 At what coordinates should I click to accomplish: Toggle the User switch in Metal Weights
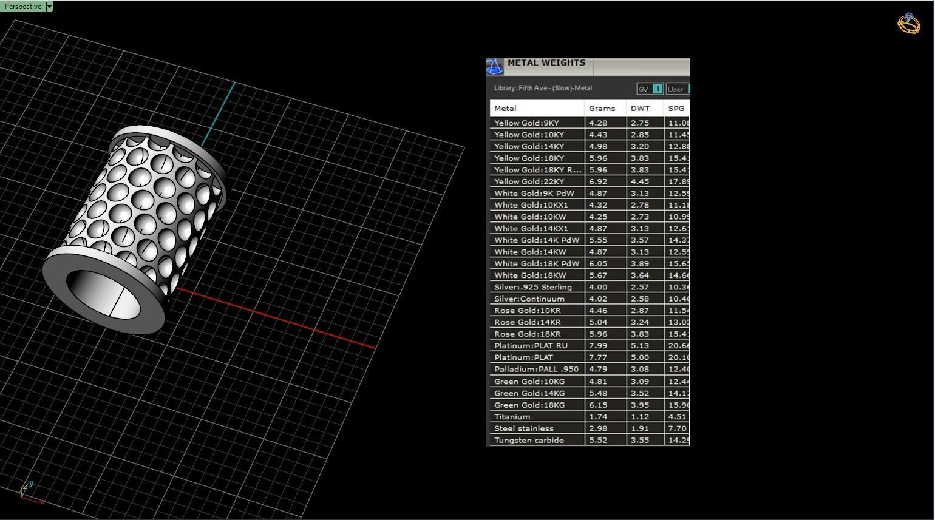coord(678,89)
